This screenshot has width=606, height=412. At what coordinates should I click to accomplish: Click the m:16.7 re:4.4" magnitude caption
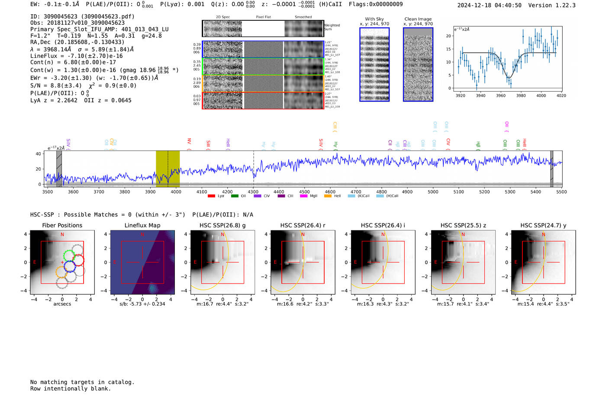click(x=222, y=304)
